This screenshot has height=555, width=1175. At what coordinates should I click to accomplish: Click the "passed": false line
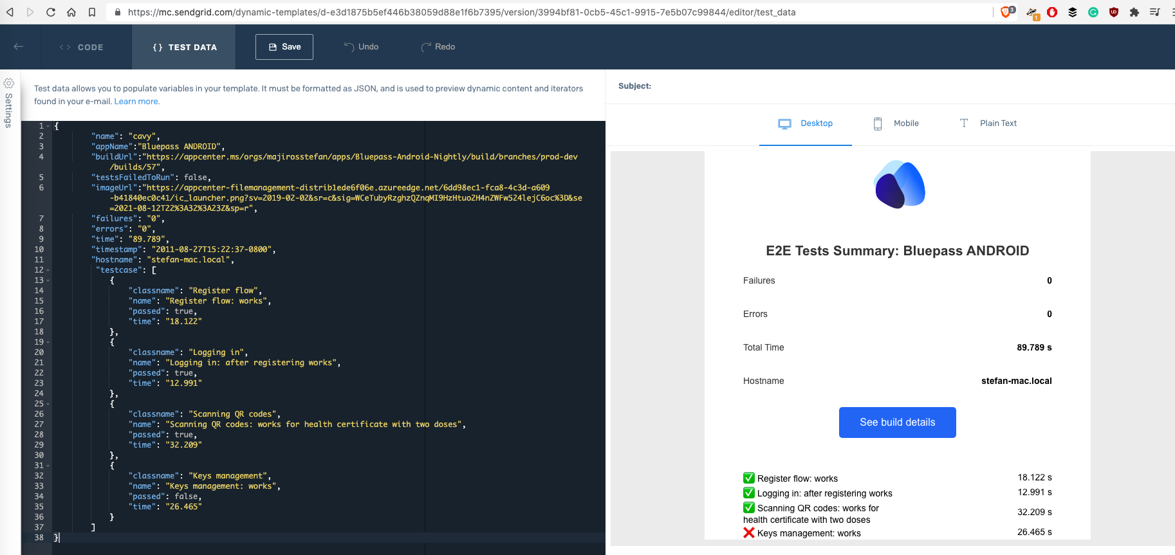coord(165,496)
